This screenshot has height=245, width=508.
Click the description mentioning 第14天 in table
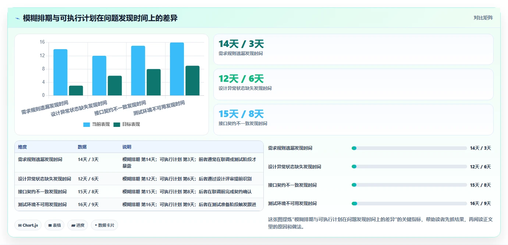[x=189, y=162]
